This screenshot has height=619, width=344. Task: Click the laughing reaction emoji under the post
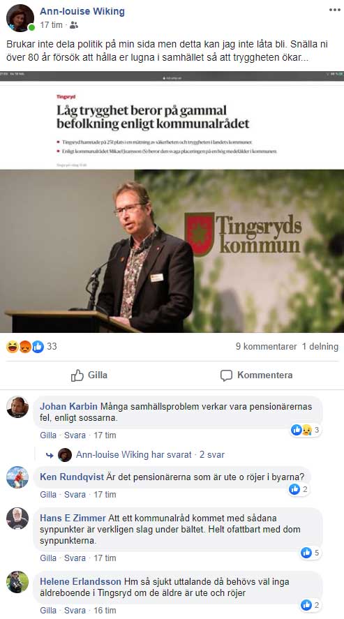pyautogui.click(x=13, y=347)
